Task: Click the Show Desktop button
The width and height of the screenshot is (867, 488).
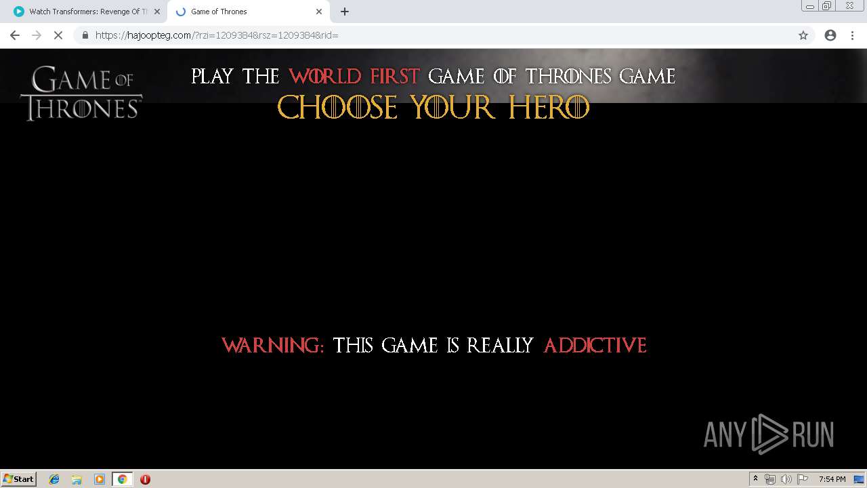Action: tap(860, 479)
